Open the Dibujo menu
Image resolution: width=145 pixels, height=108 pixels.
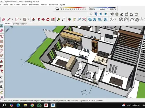pos(25,4)
